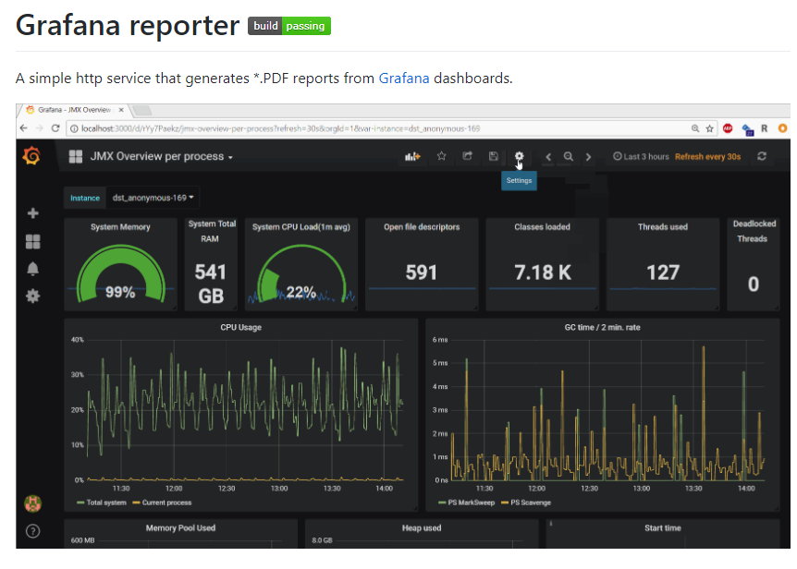Click the browser back arrow
Viewport: 797px width, 569px height.
pyautogui.click(x=23, y=128)
